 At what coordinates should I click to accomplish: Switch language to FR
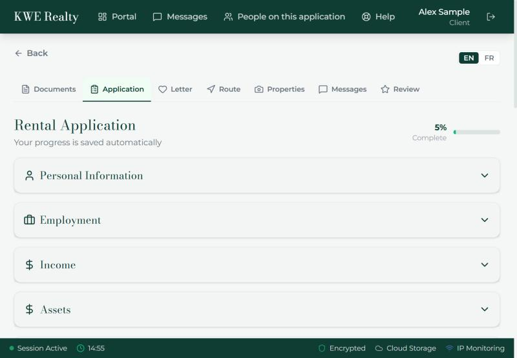click(x=489, y=58)
